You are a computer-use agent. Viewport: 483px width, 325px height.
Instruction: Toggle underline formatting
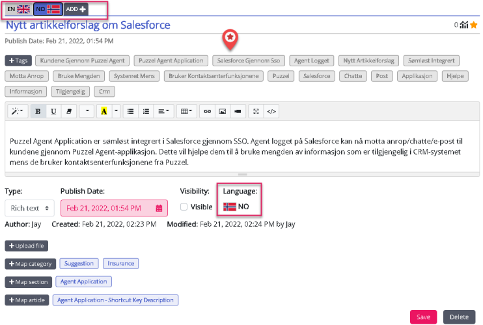[x=53, y=111]
